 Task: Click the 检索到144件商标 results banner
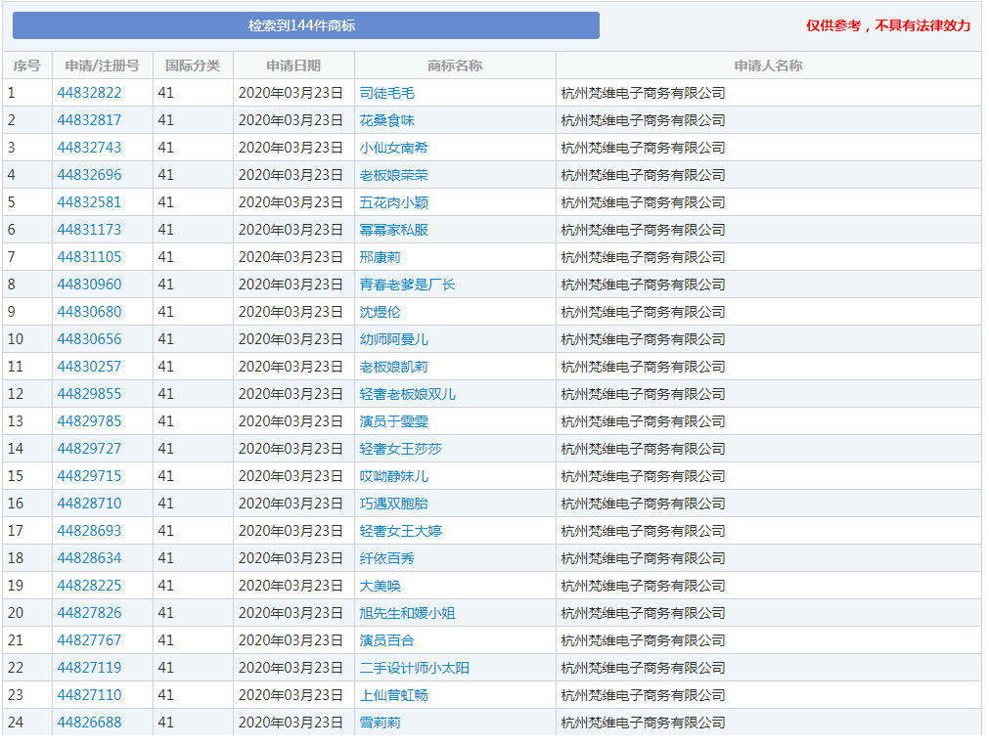click(306, 25)
